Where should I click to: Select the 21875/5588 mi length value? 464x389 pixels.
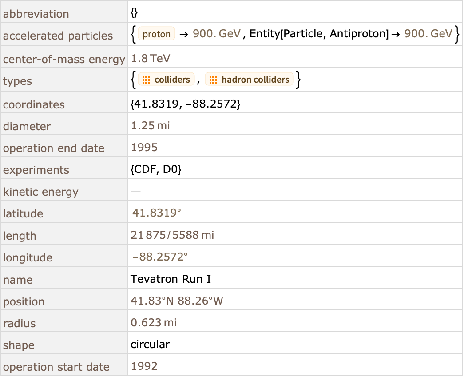[x=172, y=235]
